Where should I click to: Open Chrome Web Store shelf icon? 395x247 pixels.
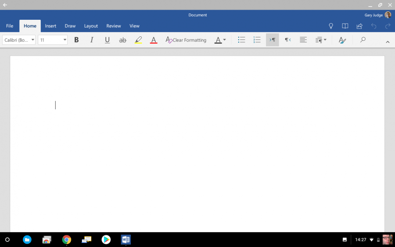[x=47, y=240]
